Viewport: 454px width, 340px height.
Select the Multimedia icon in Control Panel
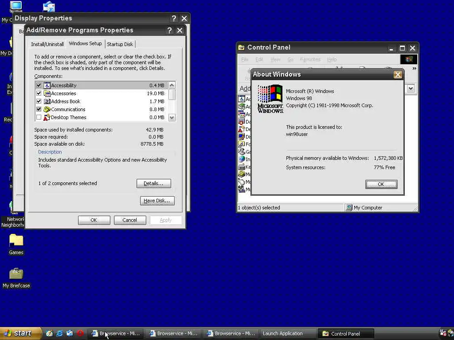point(242,189)
